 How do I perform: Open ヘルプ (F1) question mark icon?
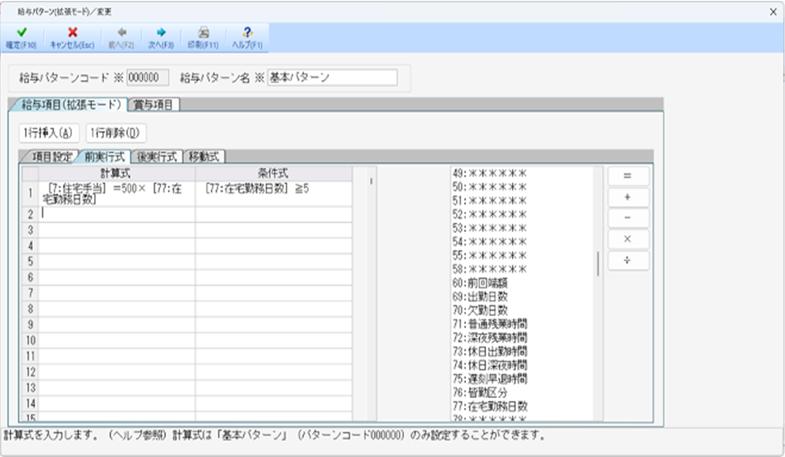(247, 33)
